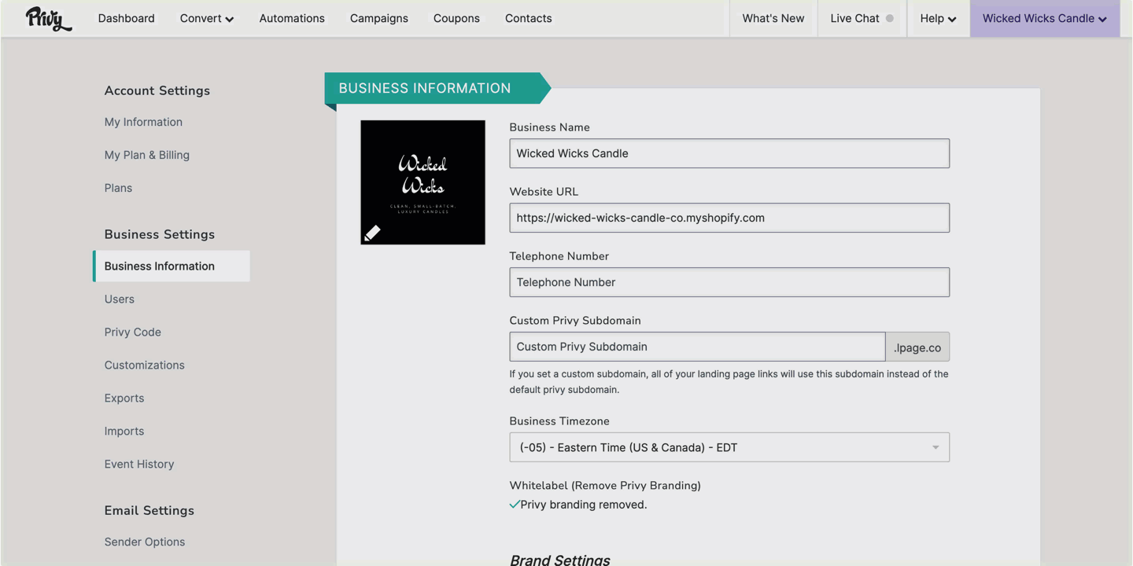Click the Wicked Wicks business logo thumbnail

[423, 182]
